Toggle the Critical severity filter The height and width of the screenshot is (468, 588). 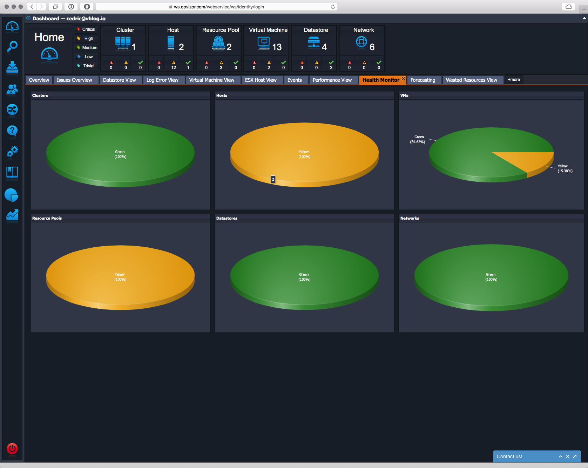[x=86, y=29]
